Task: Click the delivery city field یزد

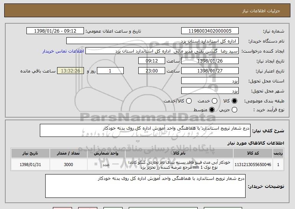Action: 210,91
